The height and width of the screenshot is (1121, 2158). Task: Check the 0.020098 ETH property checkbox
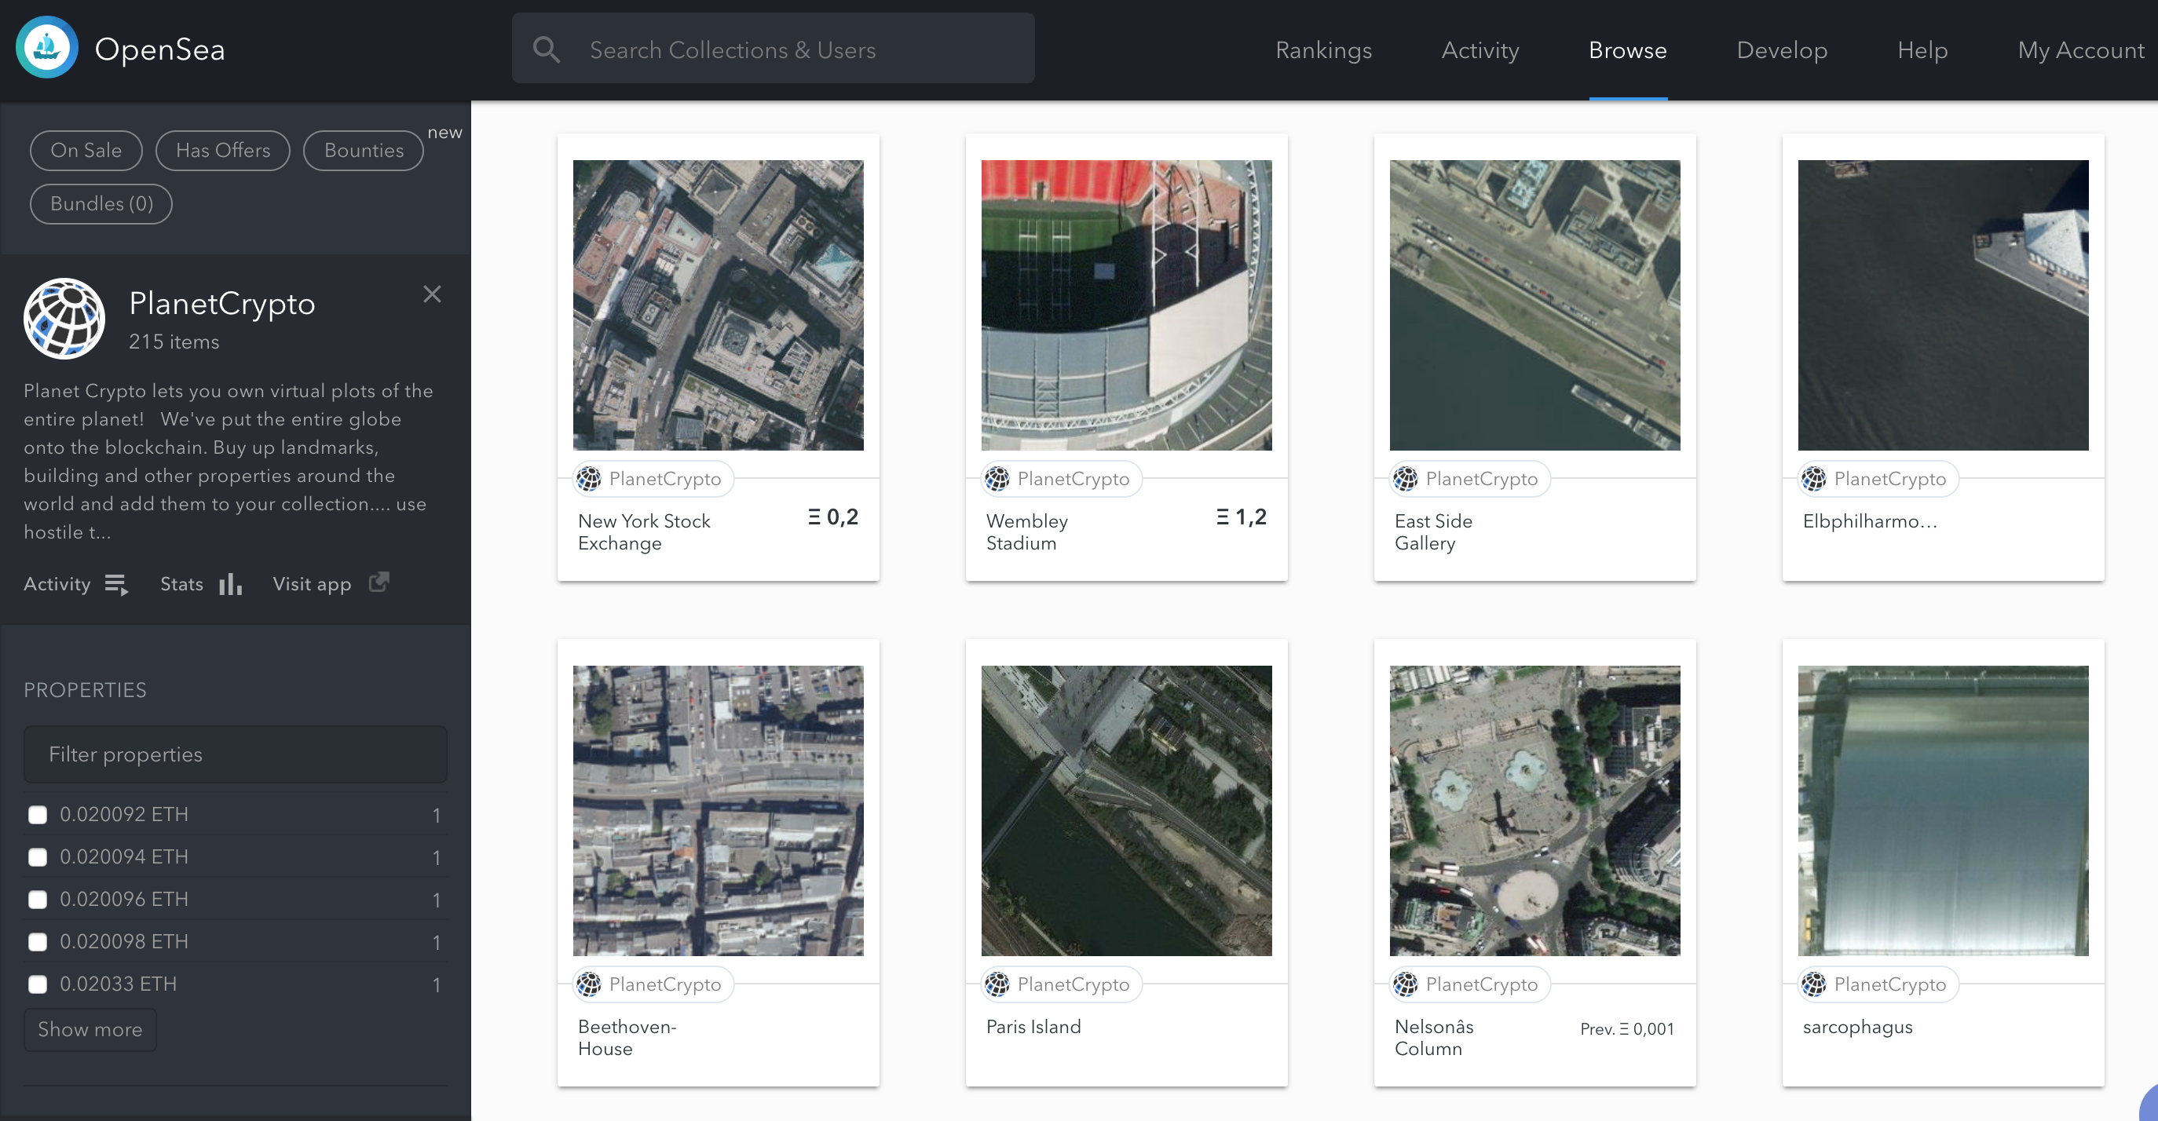click(38, 942)
